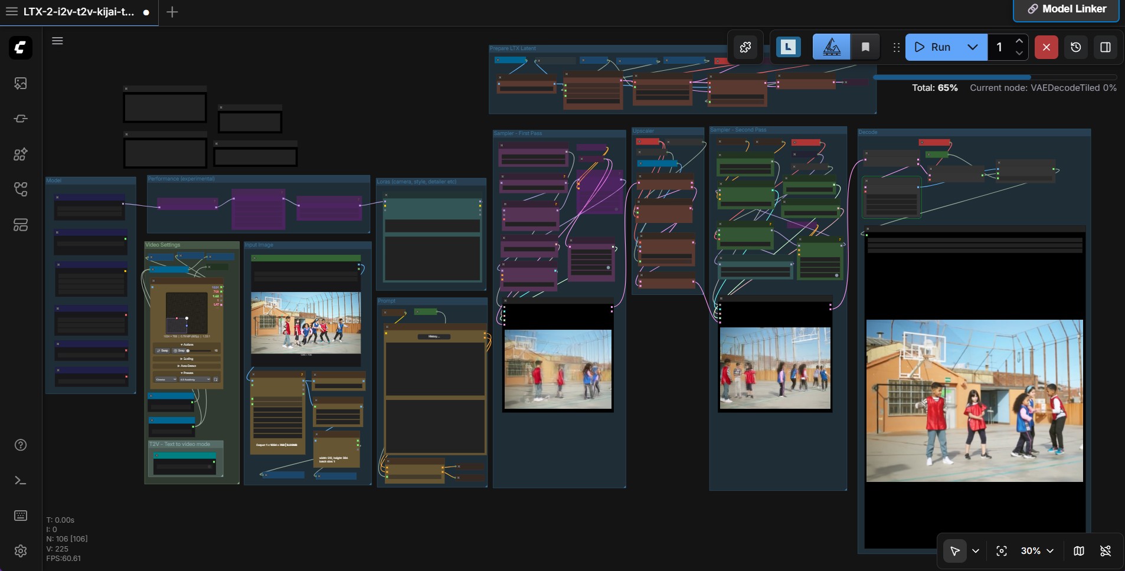The width and height of the screenshot is (1125, 571).
Task: Click the bookmark icon in top toolbar
Action: [865, 47]
